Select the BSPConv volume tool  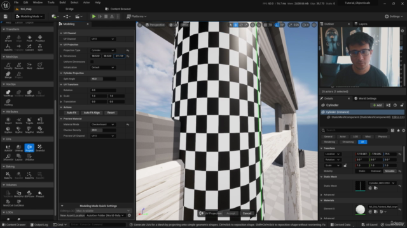pyautogui.click(x=29, y=194)
